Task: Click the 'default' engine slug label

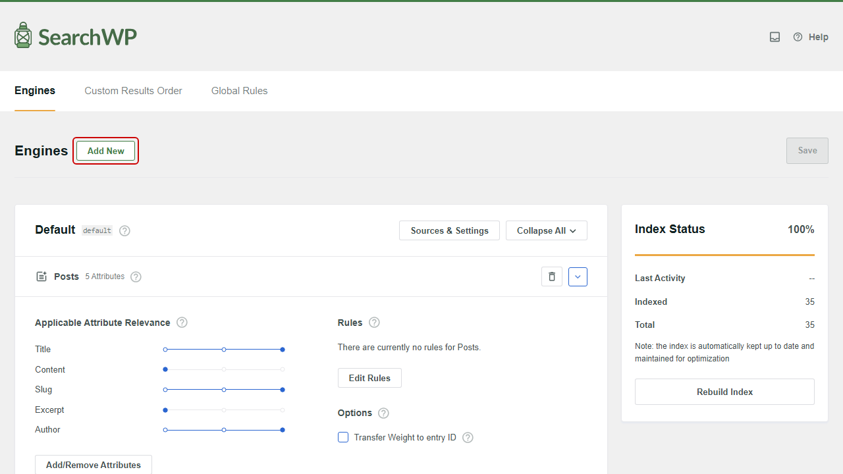Action: pyautogui.click(x=97, y=231)
